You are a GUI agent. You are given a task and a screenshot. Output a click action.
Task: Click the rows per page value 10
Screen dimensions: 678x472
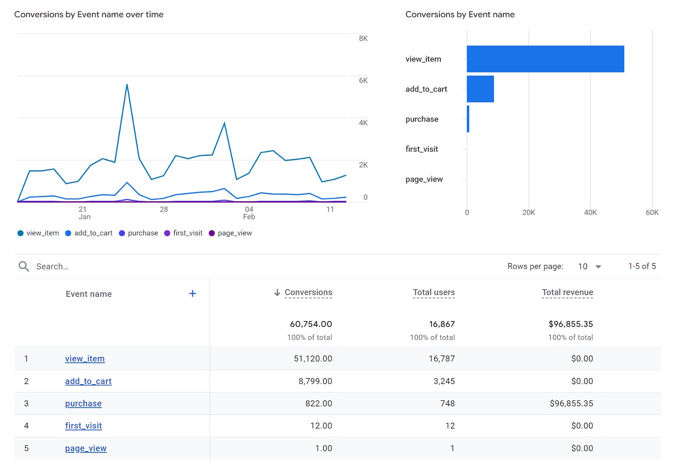point(583,267)
